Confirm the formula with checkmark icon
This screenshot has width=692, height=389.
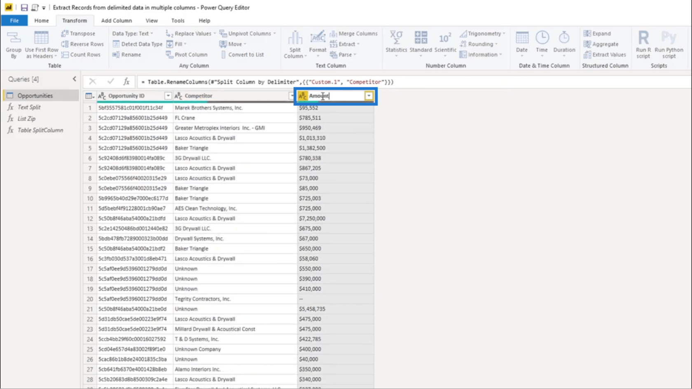[110, 82]
